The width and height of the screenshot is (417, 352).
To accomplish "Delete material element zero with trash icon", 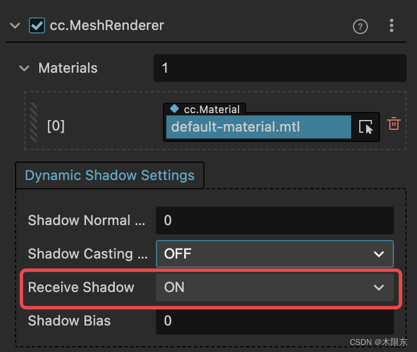I will (393, 123).
